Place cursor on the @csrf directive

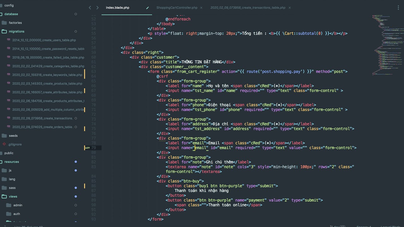(162, 76)
